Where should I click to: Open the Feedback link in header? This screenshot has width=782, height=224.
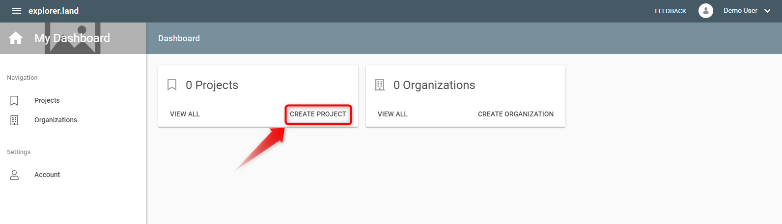tap(670, 11)
